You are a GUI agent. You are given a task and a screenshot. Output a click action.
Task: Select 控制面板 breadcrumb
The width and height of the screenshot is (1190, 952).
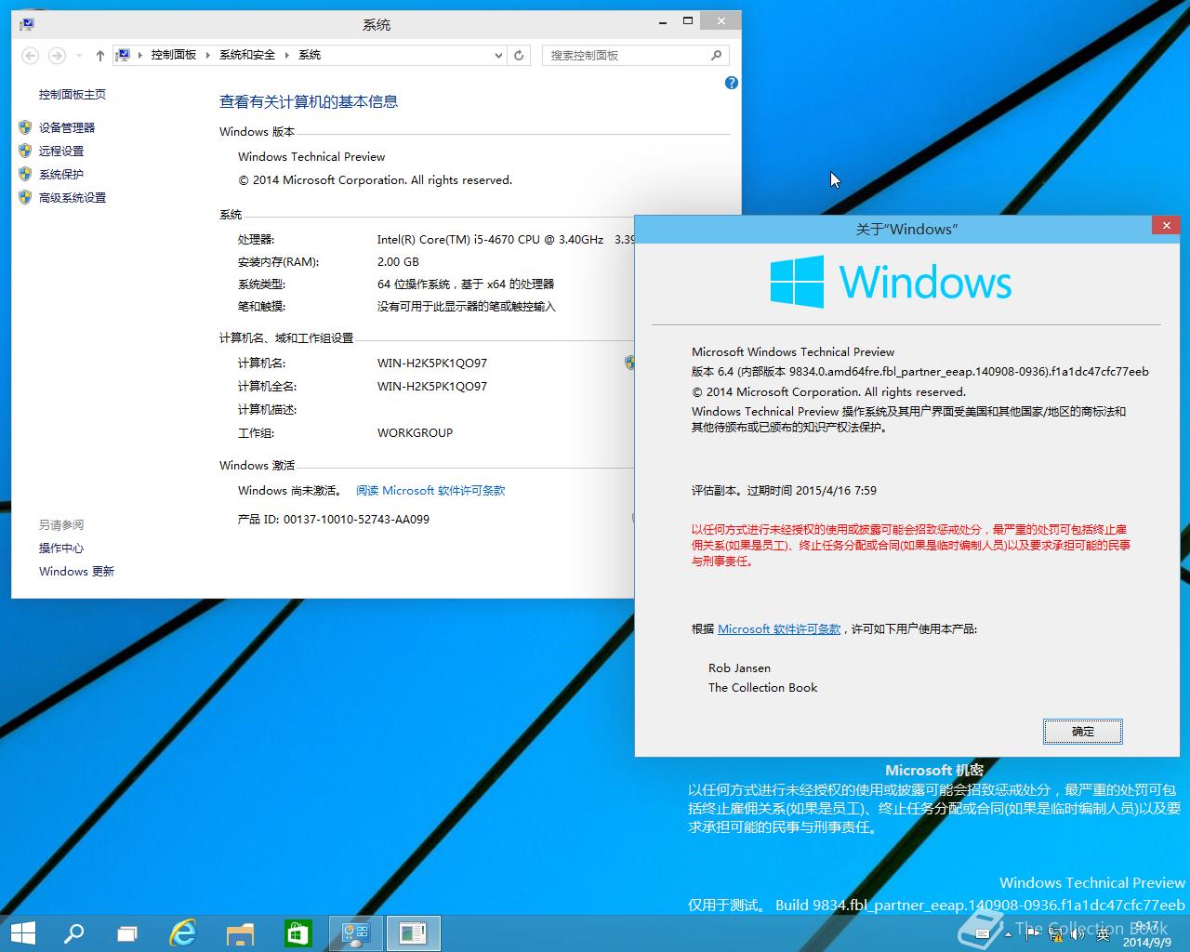point(174,55)
